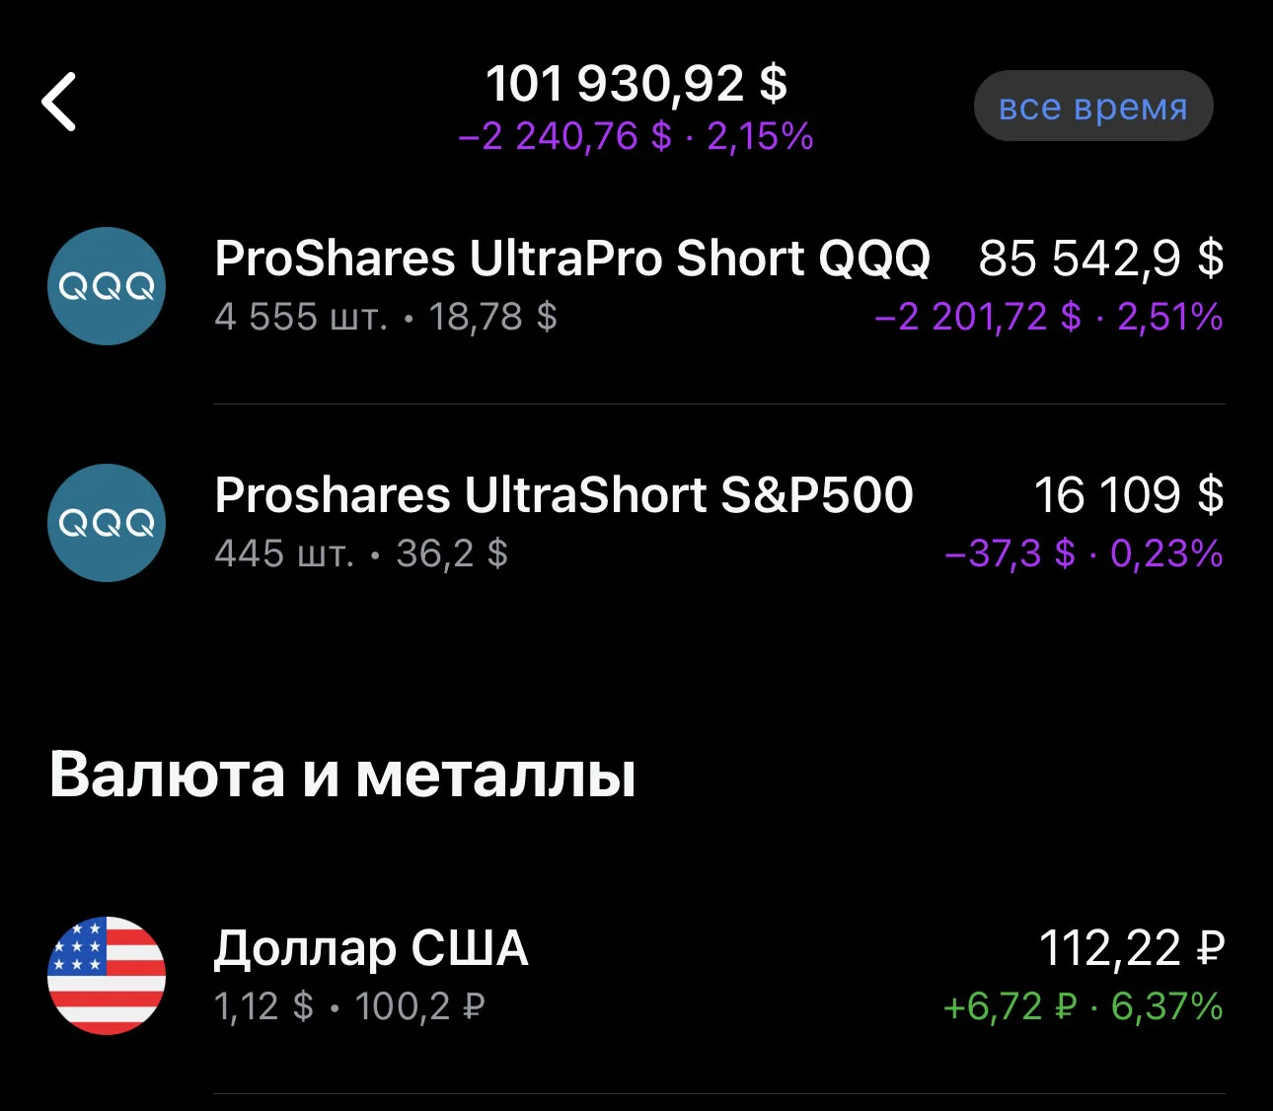
Task: Open the Доллар США currency row
Action: click(636, 976)
